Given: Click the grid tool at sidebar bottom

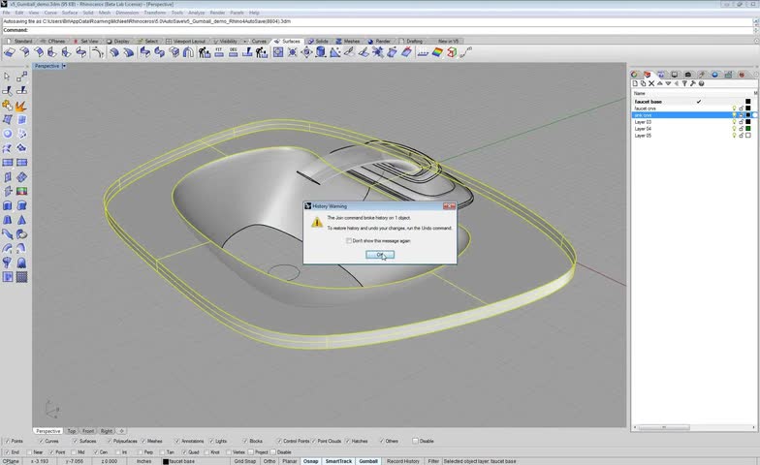Looking at the screenshot, I should [21, 277].
